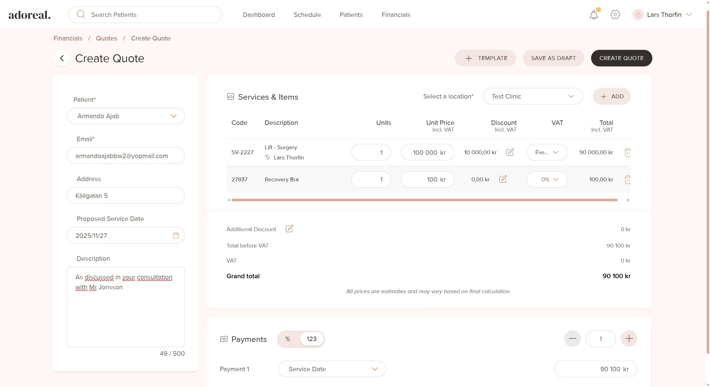Edit the Additional Discount
This screenshot has width=710, height=387.
(x=289, y=229)
